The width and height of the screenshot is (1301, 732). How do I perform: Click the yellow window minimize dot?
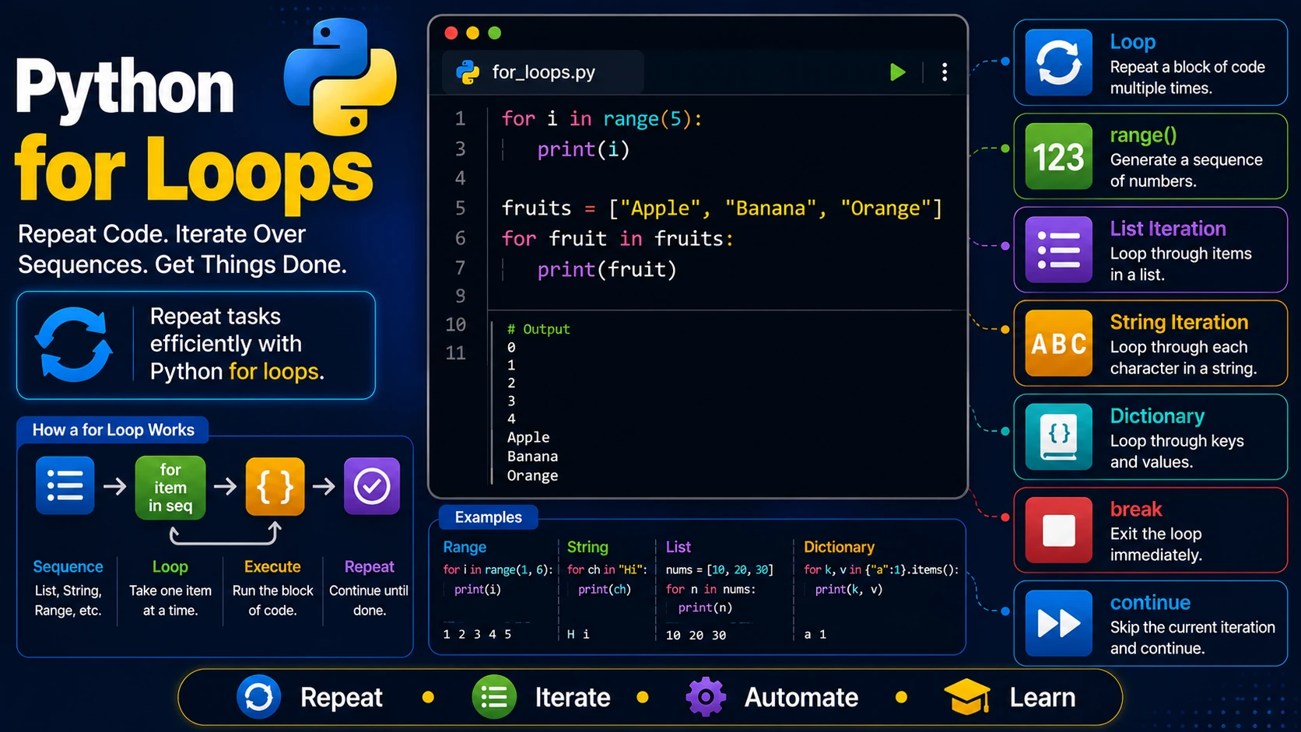pyautogui.click(x=472, y=33)
